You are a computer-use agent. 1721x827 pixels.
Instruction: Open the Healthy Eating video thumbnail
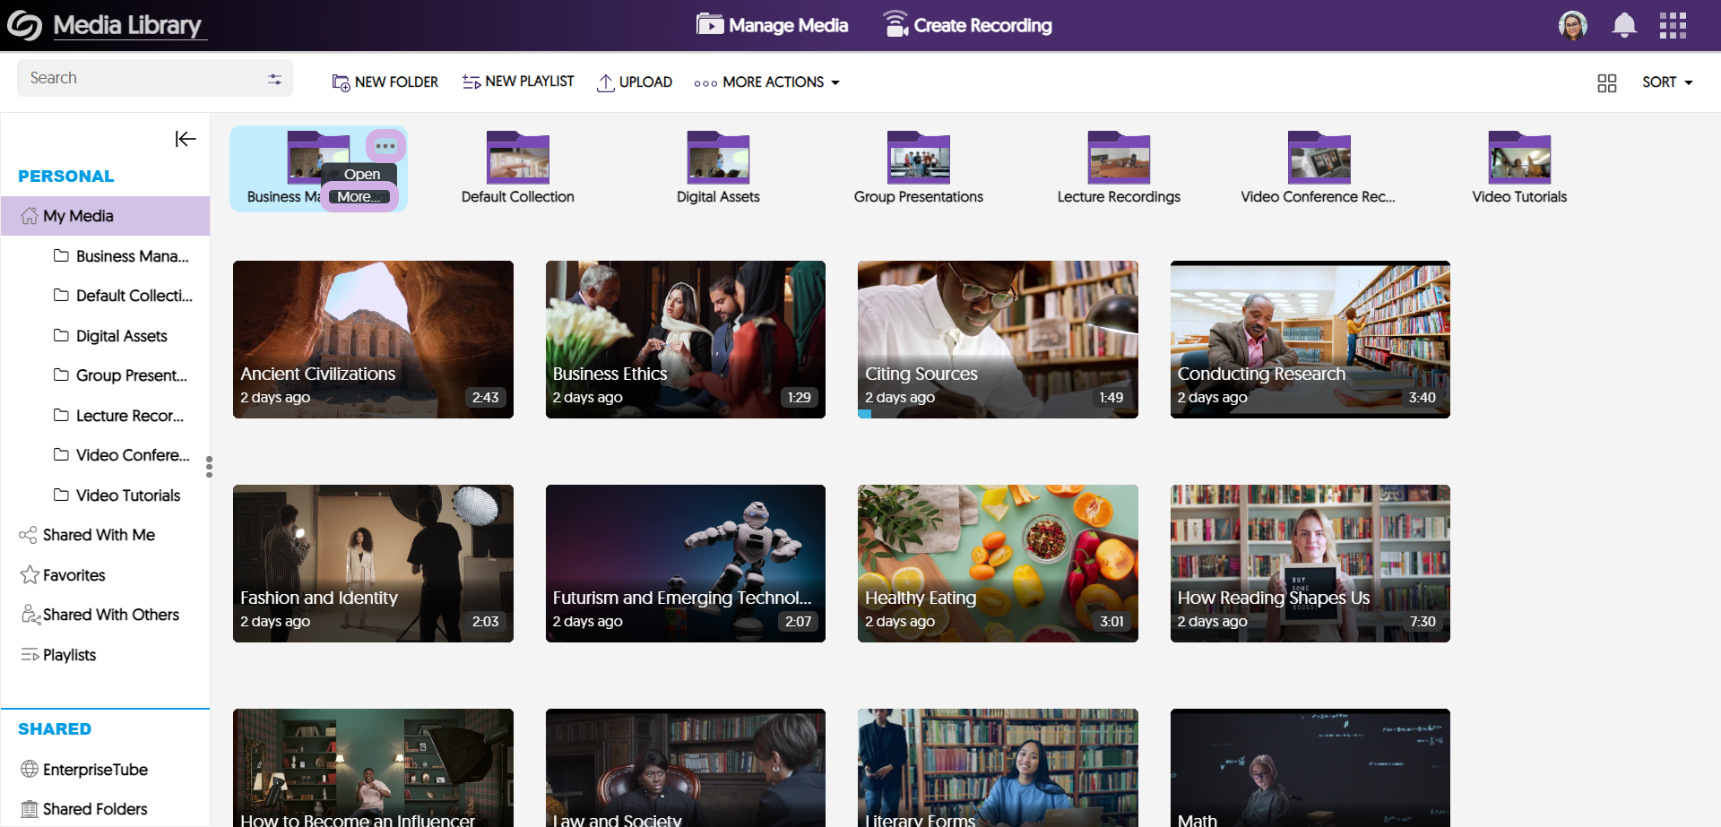click(997, 563)
